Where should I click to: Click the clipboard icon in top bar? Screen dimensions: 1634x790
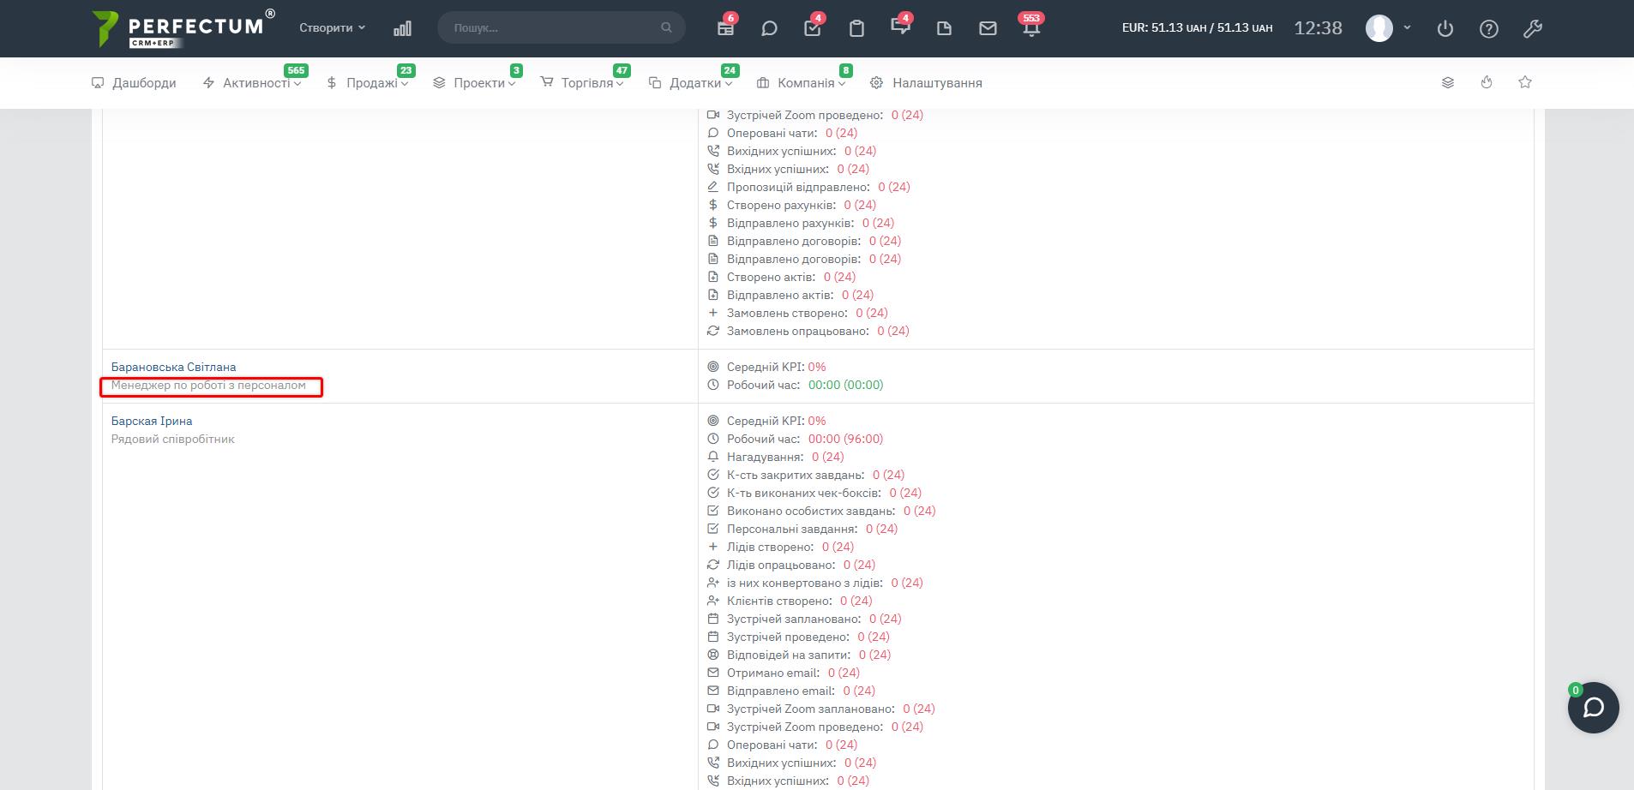[x=856, y=28]
